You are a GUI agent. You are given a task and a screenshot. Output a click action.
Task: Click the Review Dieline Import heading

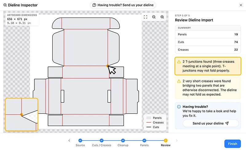point(194,20)
